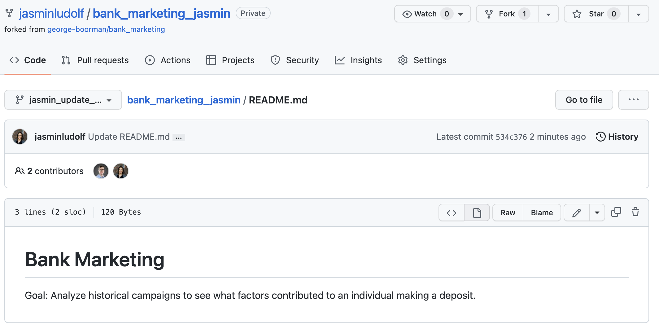
Task: Click the 120 Bytes file size text
Action: 121,212
